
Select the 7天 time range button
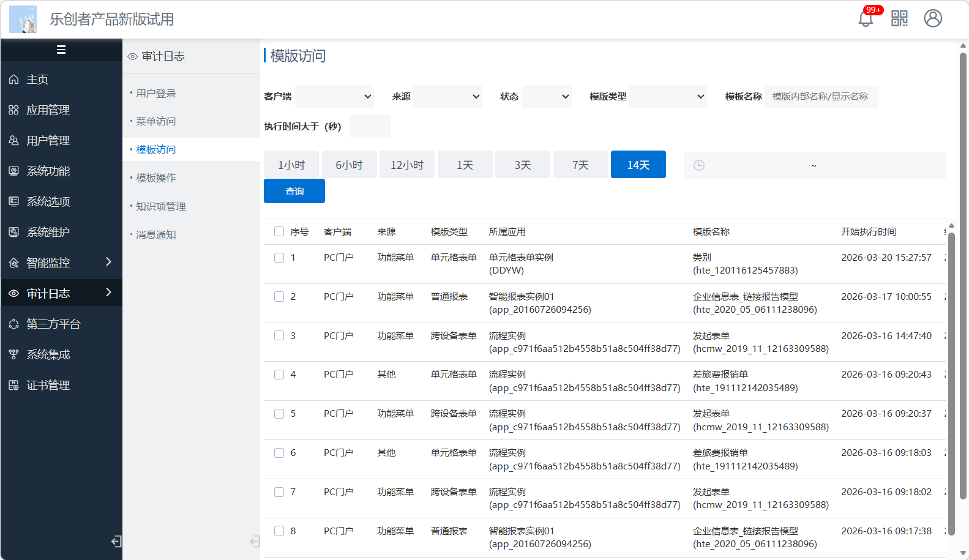(580, 165)
